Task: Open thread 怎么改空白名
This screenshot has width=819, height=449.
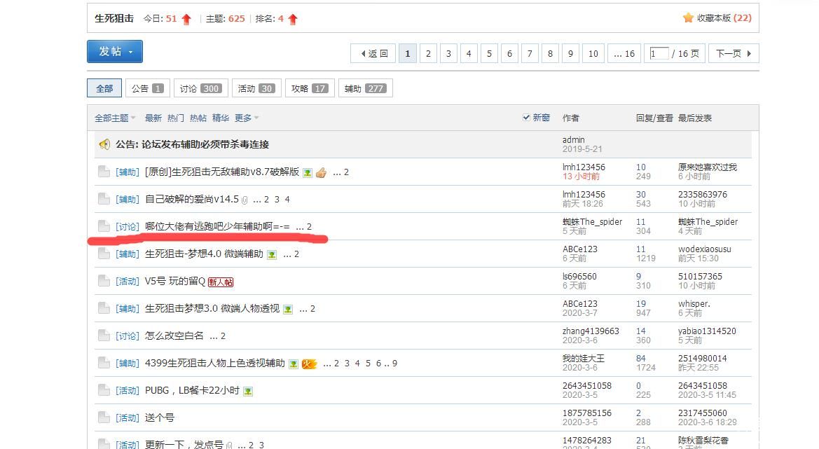Action: (x=174, y=336)
